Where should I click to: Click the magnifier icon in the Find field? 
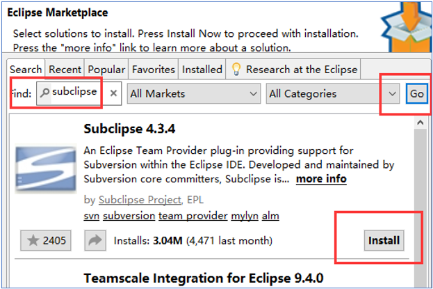coord(45,92)
